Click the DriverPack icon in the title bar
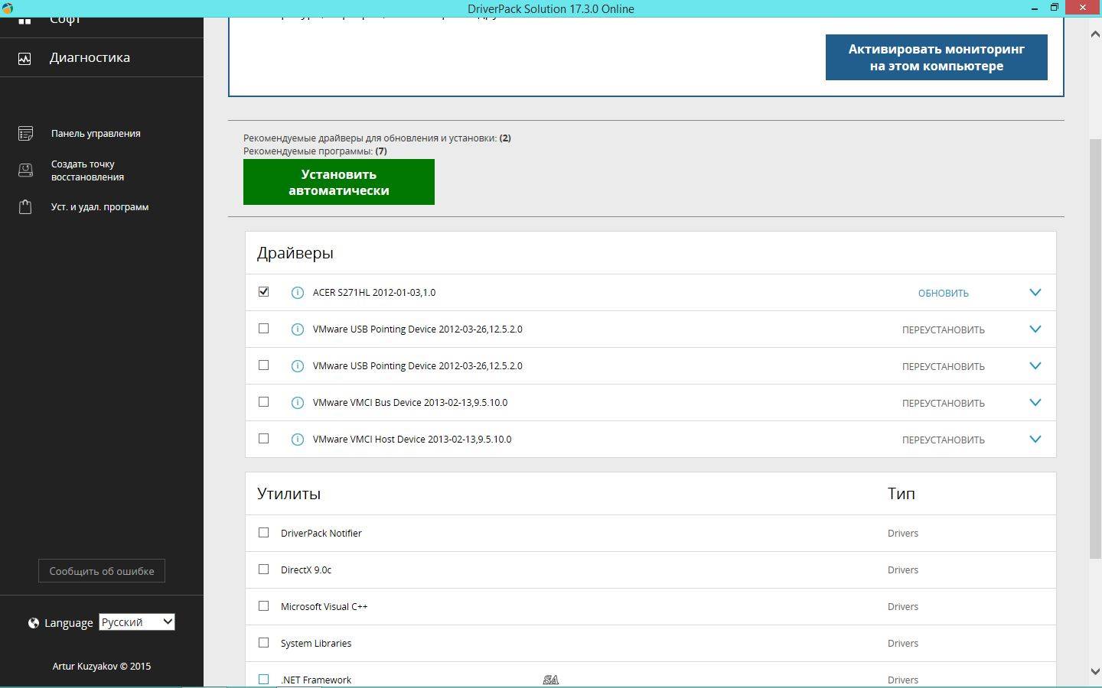Viewport: 1102px width, 688px height. tap(6, 8)
